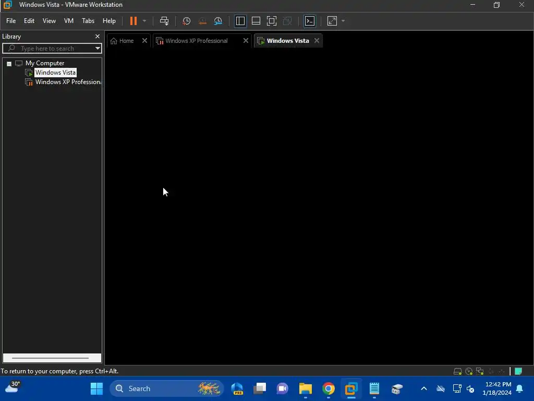
Task: Click the stretch guest display icon
Action: point(332,21)
